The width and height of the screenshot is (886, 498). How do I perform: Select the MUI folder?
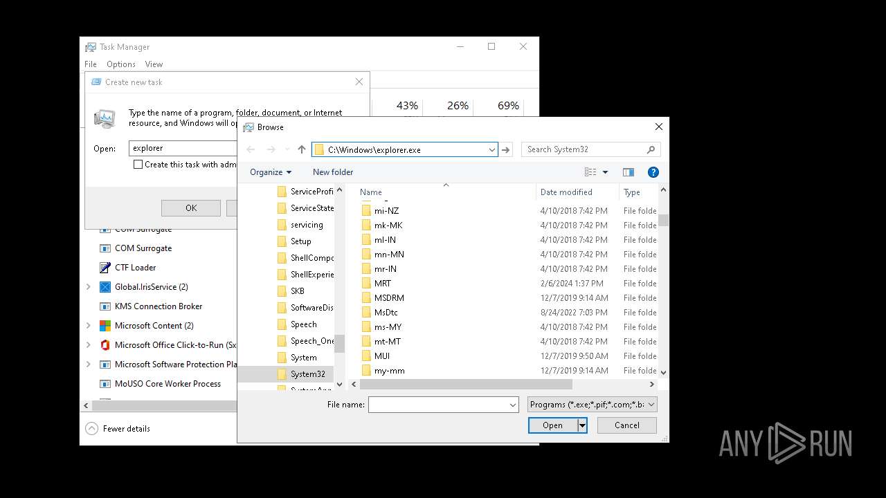(381, 356)
